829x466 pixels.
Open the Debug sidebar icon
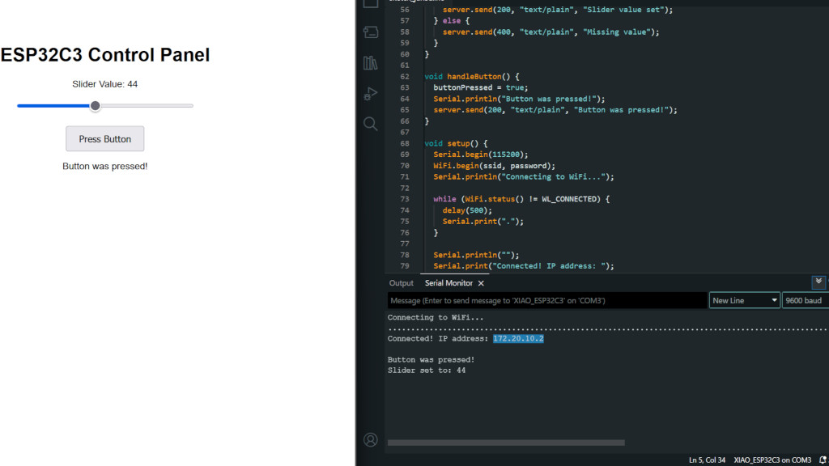[371, 94]
